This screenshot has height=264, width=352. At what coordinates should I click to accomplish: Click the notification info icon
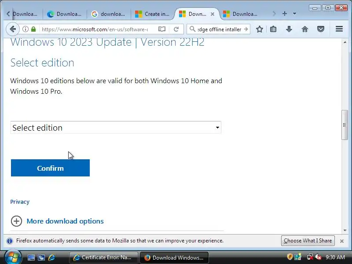tap(10, 241)
